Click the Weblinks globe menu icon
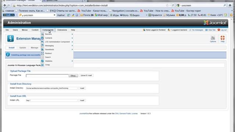Viewport: 235px width, 132px height. (43, 61)
